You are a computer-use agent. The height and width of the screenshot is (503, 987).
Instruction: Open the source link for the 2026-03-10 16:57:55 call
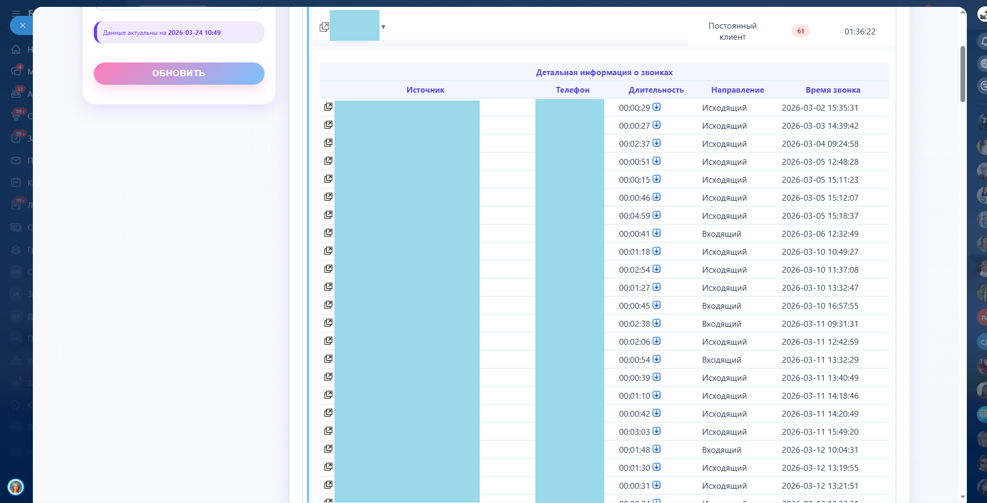pyautogui.click(x=328, y=305)
